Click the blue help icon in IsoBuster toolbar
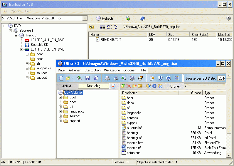The width and height of the screenshot is (234, 166). [142, 18]
